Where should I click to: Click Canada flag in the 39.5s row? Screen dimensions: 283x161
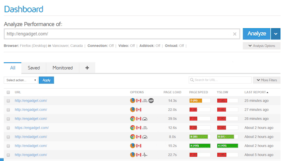click(x=139, y=119)
